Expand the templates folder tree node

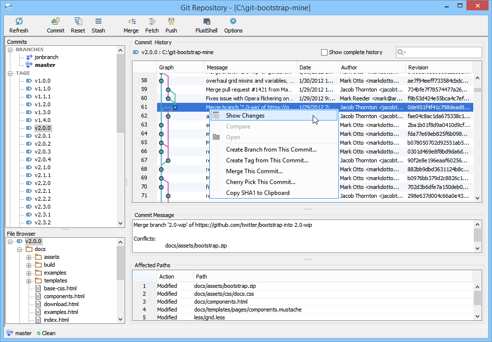[29, 280]
